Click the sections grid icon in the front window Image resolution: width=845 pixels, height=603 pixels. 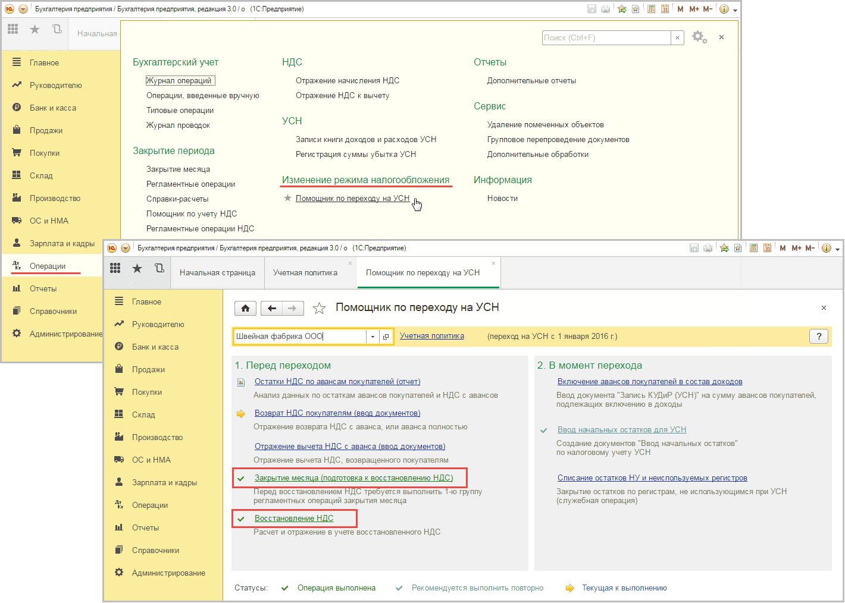115,269
